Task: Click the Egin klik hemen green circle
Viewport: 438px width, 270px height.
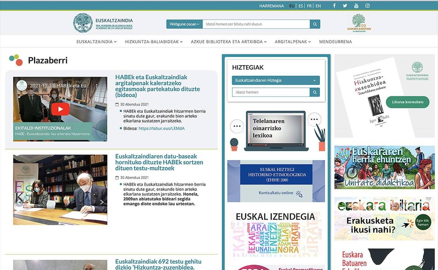Action: tap(423, 222)
